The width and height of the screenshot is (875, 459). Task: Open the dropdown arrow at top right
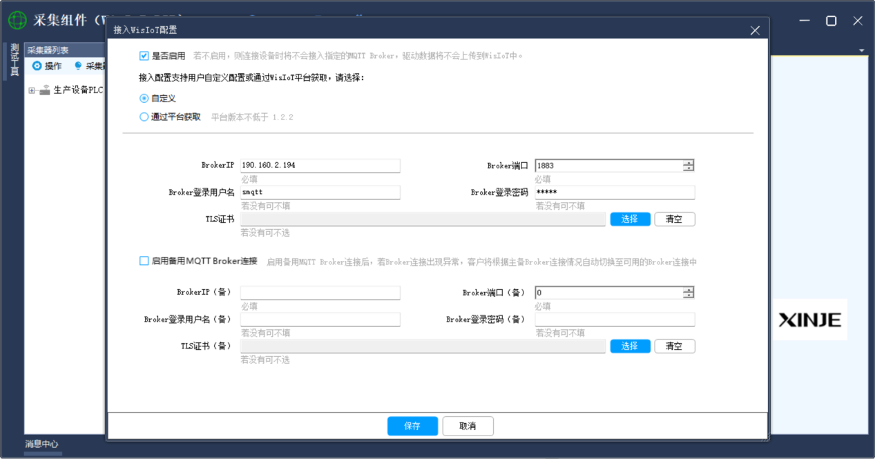[860, 50]
